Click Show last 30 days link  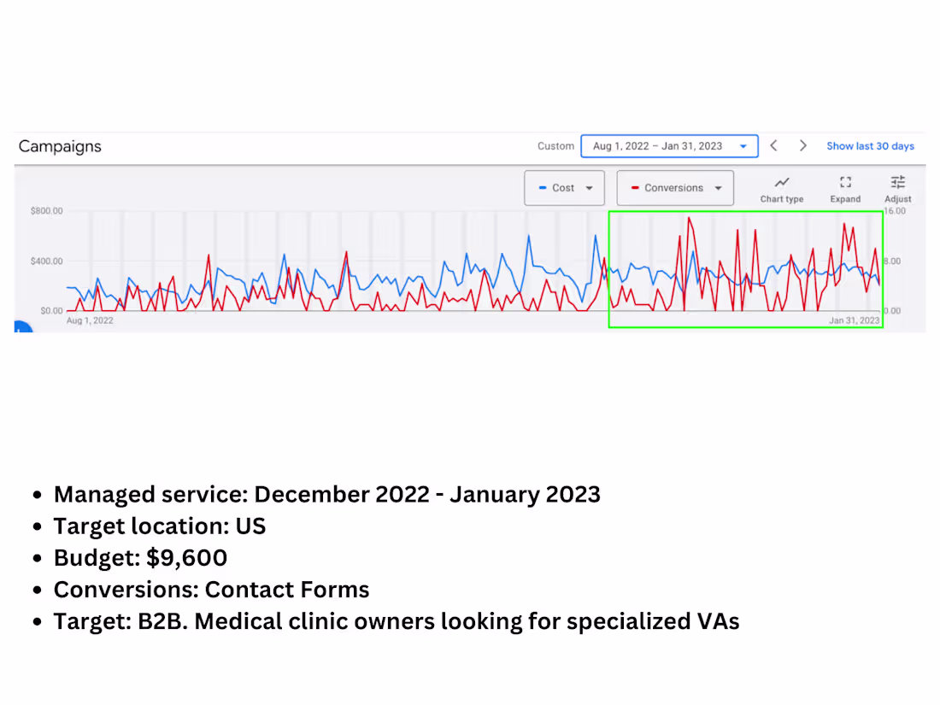pos(870,145)
